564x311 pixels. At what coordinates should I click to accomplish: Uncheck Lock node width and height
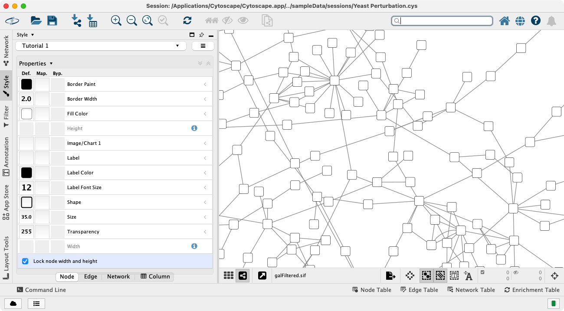click(25, 261)
